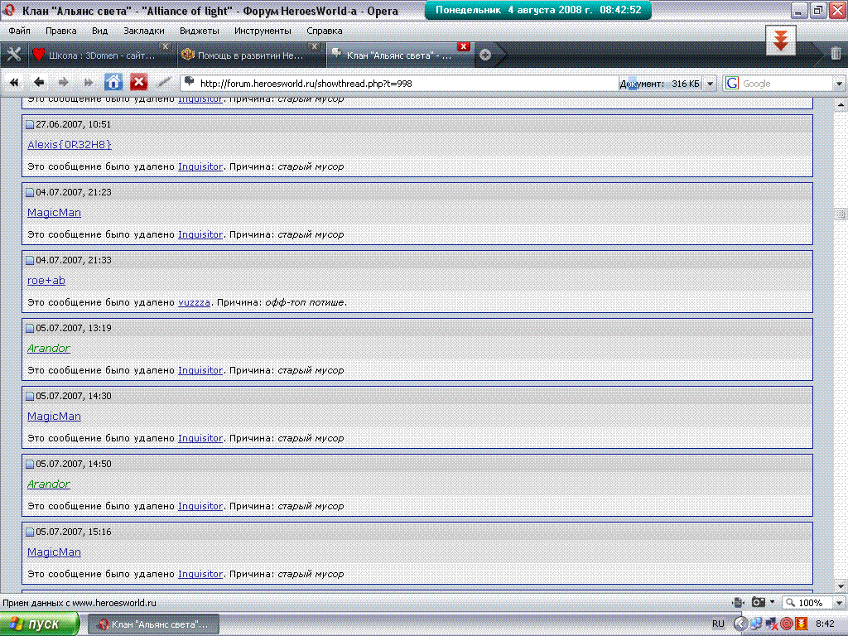Open MagicMan link in 15:16 post
Viewport: 848px width, 636px height.
54,552
